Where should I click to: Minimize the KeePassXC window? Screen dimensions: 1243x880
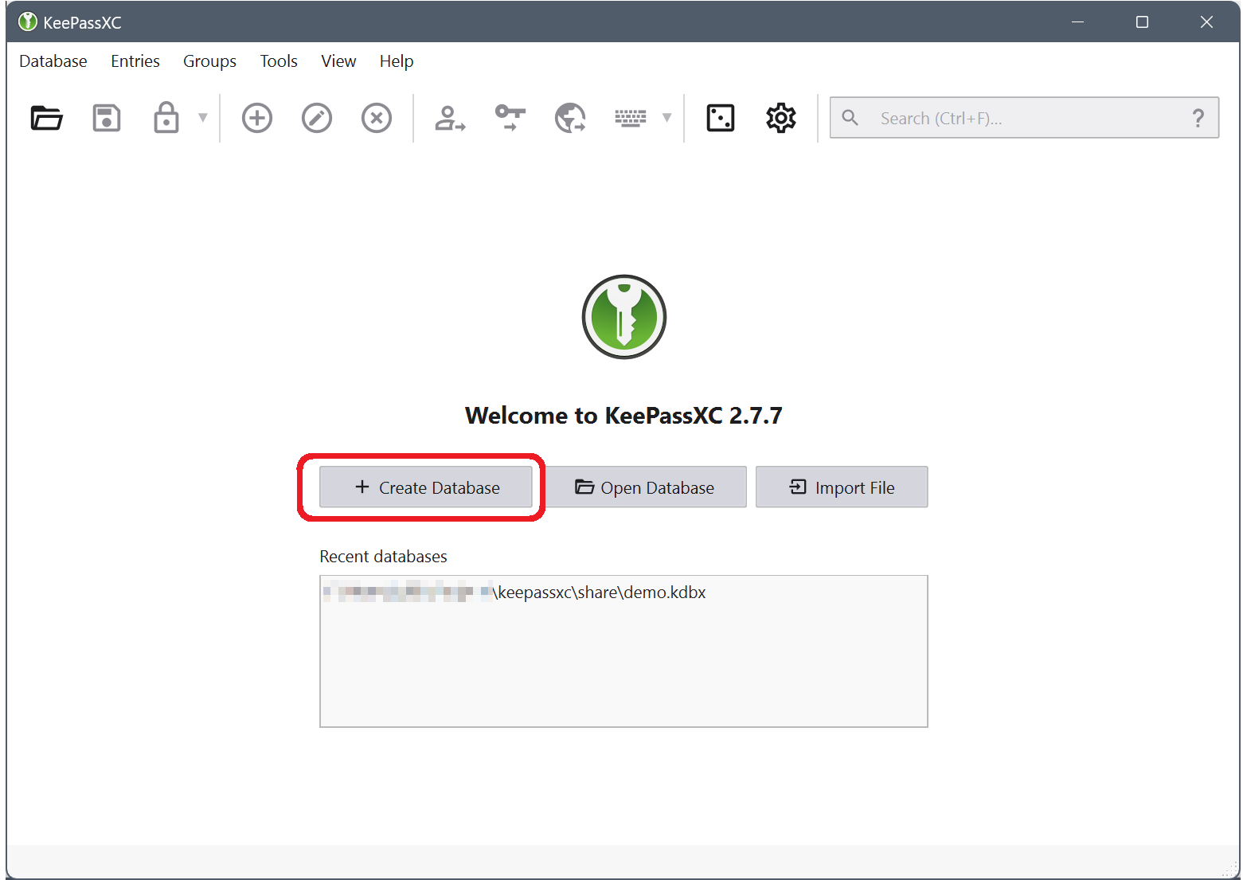pos(1078,22)
